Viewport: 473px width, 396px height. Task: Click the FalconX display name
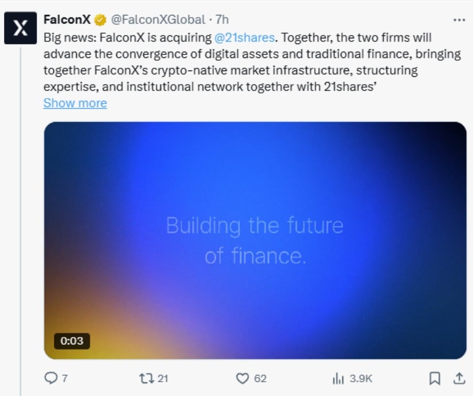click(67, 19)
